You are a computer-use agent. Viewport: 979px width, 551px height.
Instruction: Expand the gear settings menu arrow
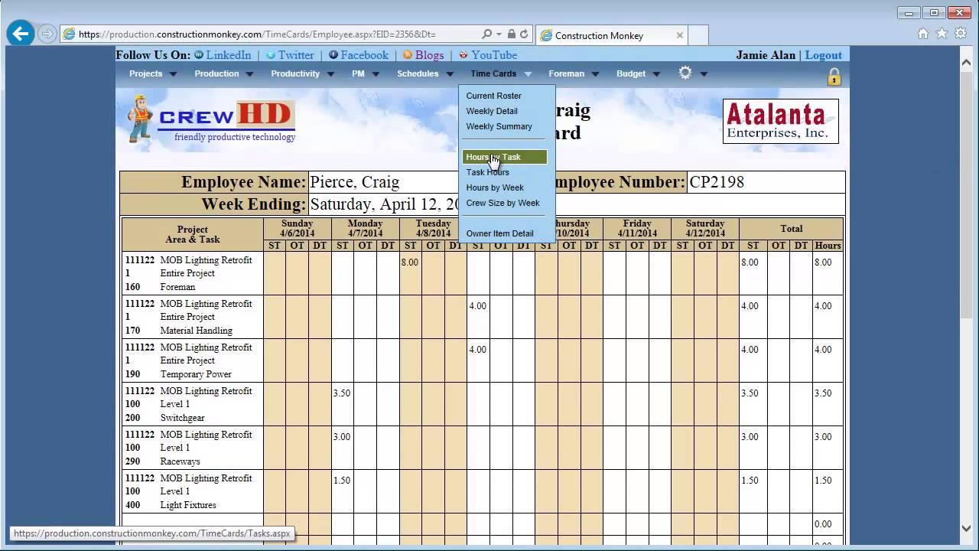coord(704,74)
